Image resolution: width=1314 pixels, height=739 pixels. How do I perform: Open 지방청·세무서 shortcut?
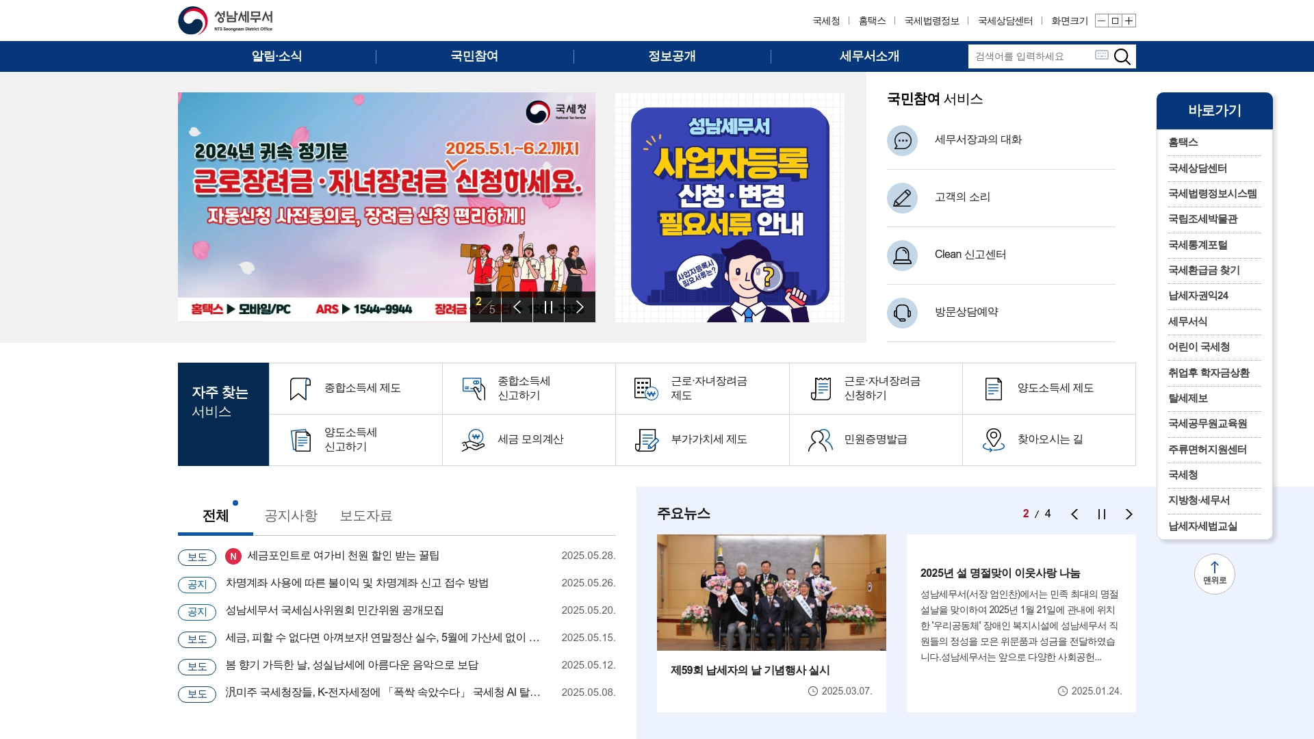(1199, 500)
